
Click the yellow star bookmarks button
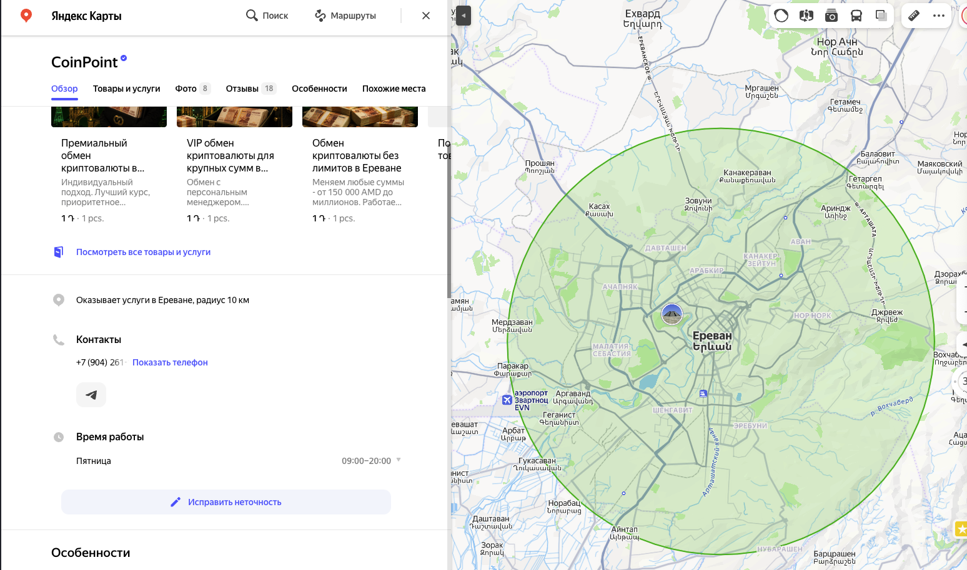point(961,529)
